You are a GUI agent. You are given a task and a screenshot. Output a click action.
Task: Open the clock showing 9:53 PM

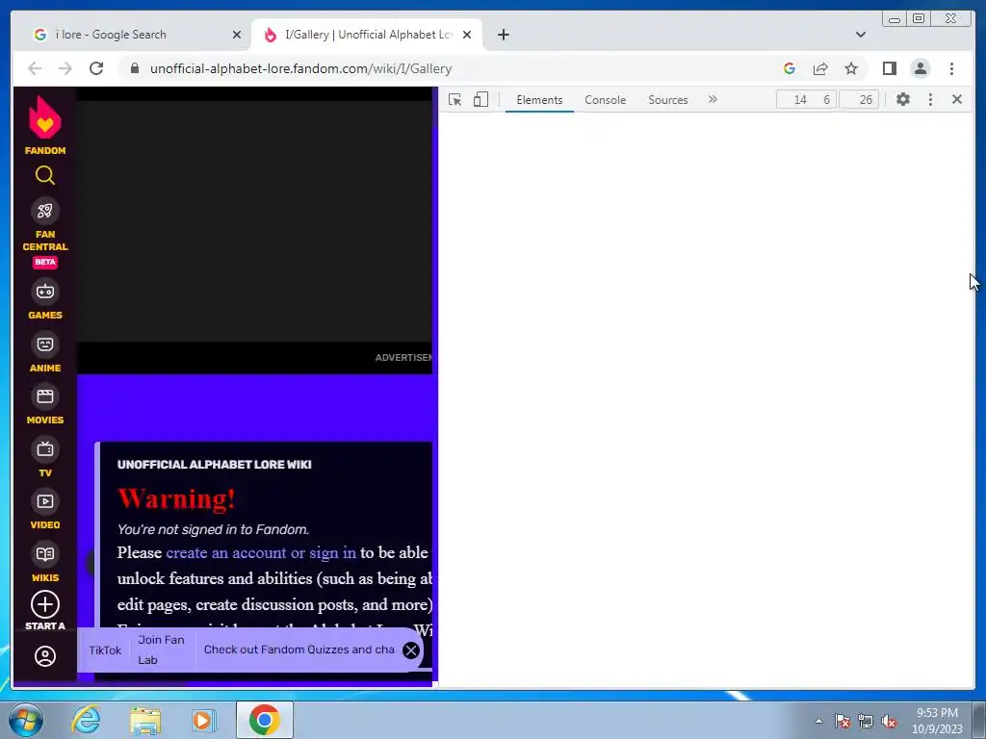(937, 721)
